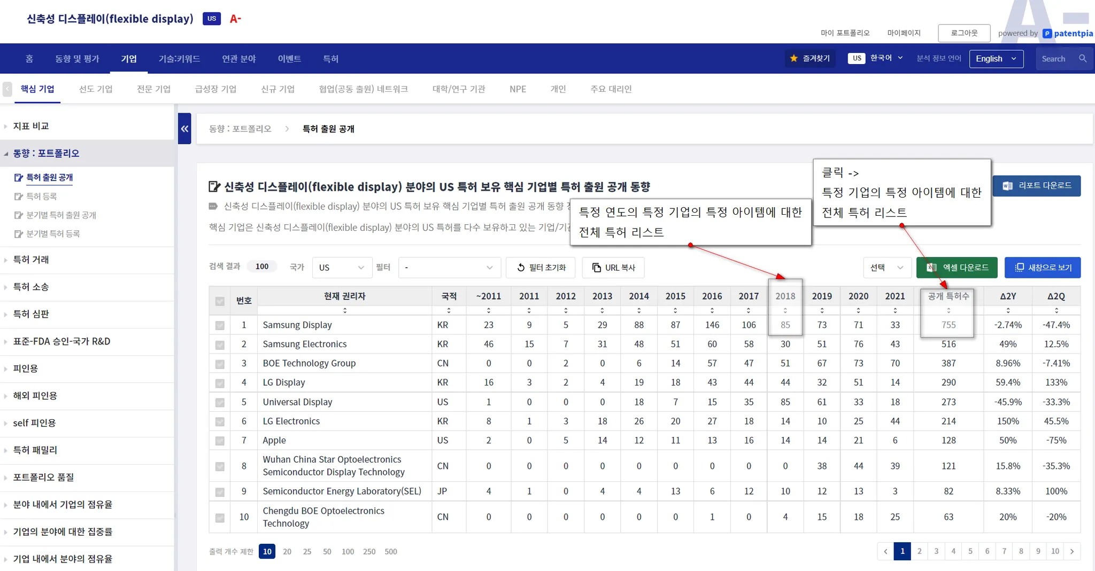
Task: Toggle the checkbox for LG Electronics row
Action: (x=220, y=422)
